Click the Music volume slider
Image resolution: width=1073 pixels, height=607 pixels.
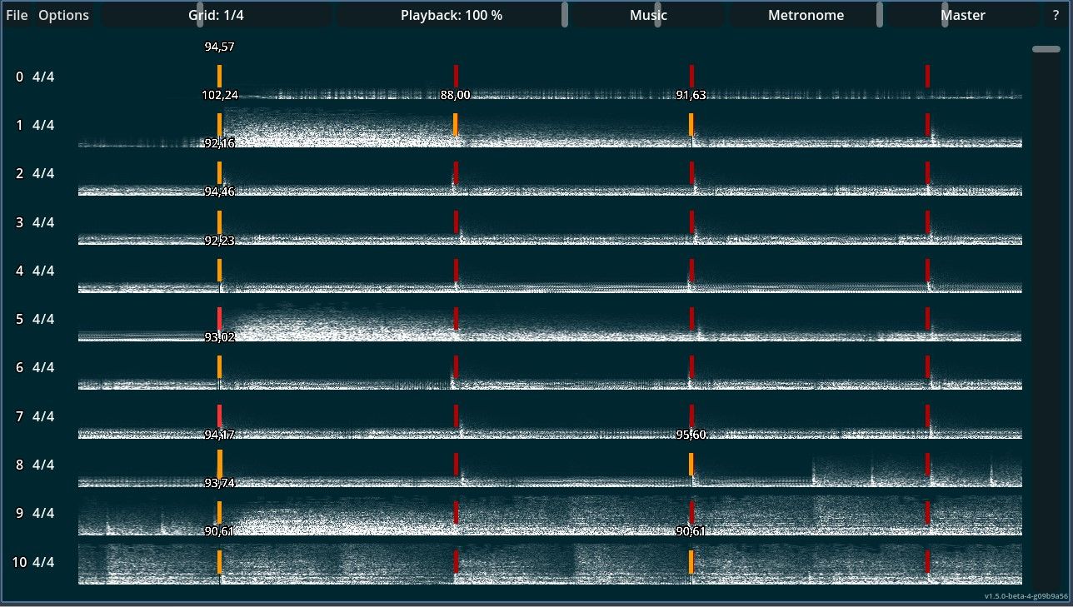point(647,15)
